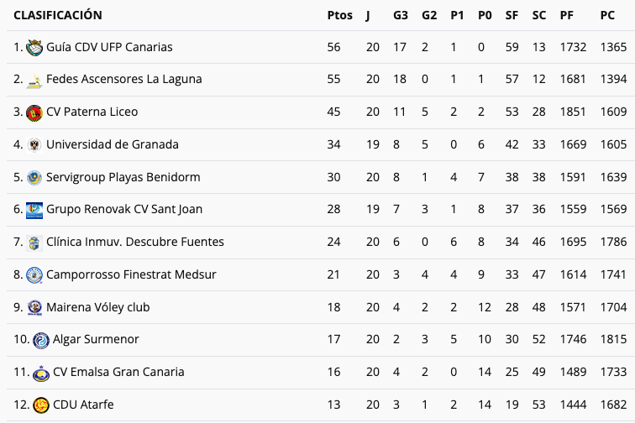
Task: Click the Grupo Renovak CV Sant Joan logo
Action: click(x=34, y=209)
